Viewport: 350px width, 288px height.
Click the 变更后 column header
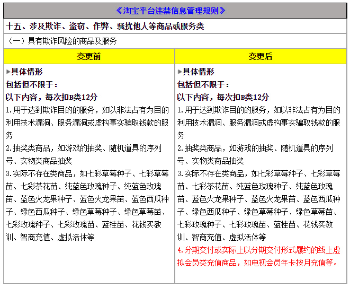point(261,56)
